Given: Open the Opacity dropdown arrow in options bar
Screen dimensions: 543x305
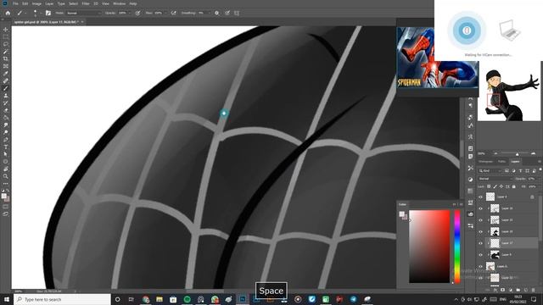Looking at the screenshot, I should click(x=130, y=13).
